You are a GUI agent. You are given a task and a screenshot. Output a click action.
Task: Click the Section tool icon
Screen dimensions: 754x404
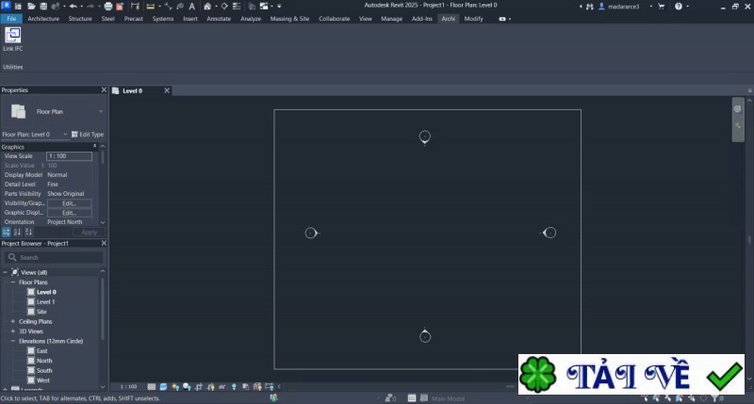tap(224, 7)
